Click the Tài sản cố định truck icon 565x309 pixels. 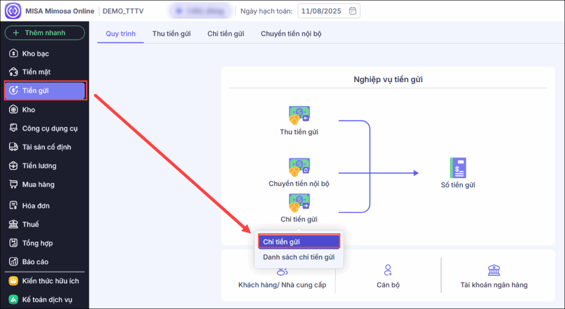(x=13, y=147)
